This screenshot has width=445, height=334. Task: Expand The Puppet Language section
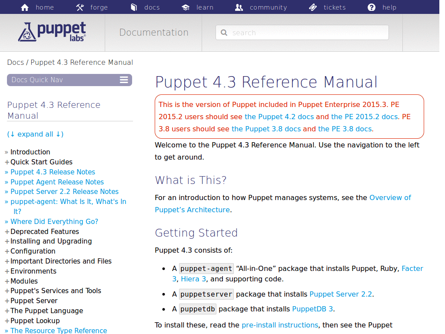[44, 311]
